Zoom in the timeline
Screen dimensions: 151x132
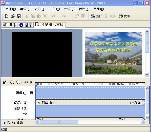pos(12,82)
